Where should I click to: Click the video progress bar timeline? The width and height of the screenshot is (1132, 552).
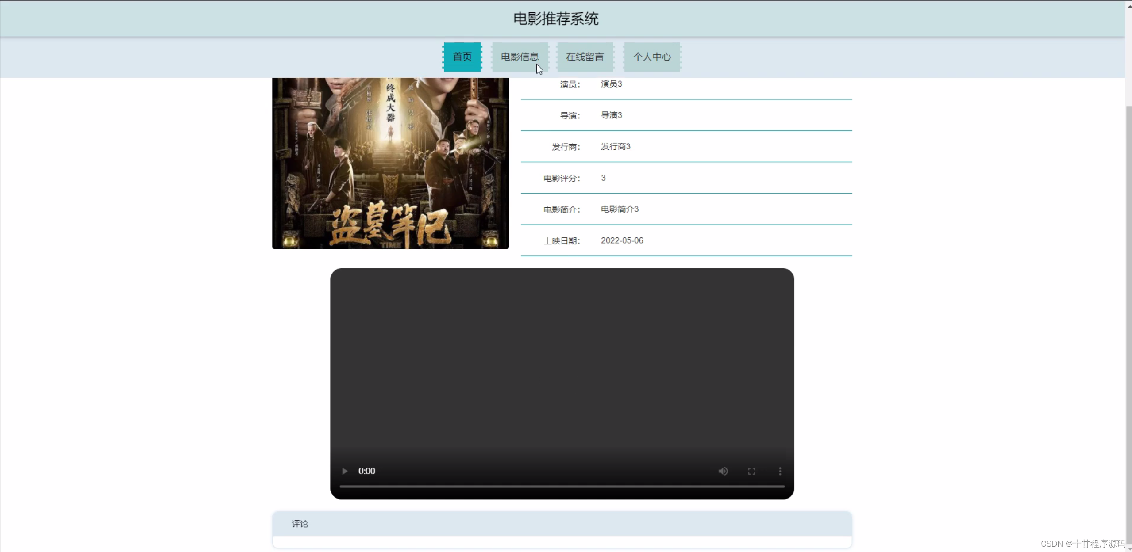[x=562, y=487]
